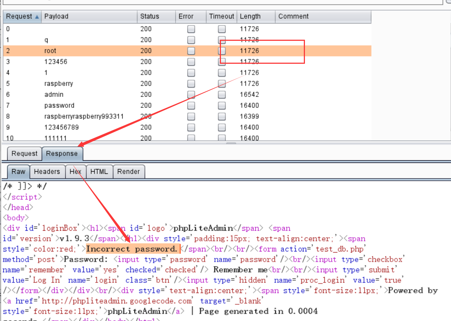Toggle Timeout checkbox for payload password
Viewport: 451px width, 321px height.
click(222, 106)
